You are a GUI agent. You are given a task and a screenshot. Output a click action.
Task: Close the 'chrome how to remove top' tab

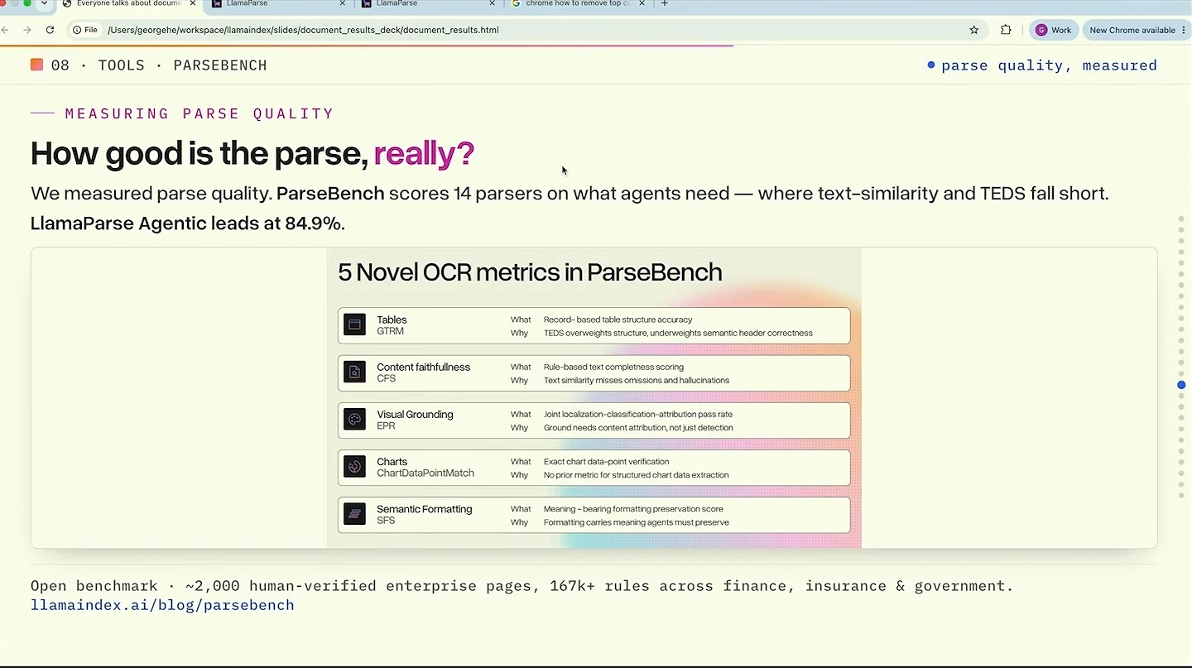642,3
